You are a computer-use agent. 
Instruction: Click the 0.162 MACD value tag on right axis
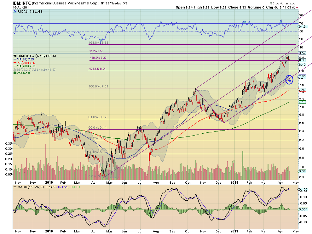click(x=303, y=190)
